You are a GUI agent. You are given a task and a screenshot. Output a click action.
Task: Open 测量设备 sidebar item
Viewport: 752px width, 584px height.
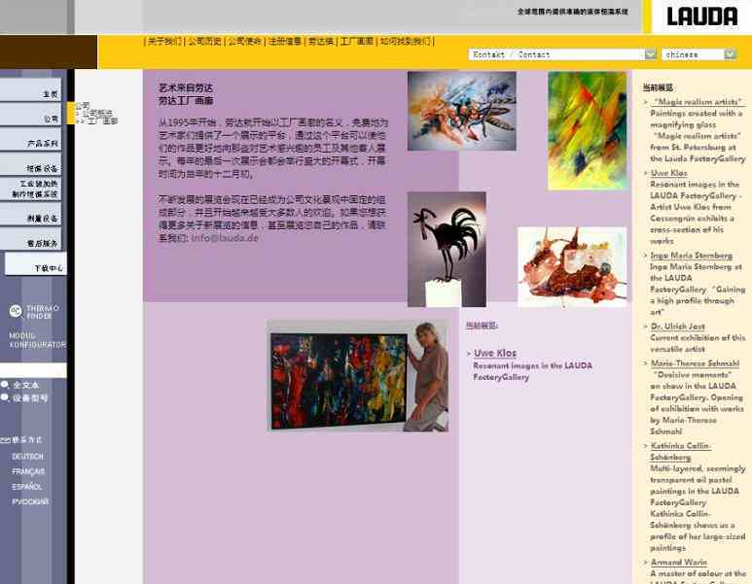pyautogui.click(x=31, y=215)
